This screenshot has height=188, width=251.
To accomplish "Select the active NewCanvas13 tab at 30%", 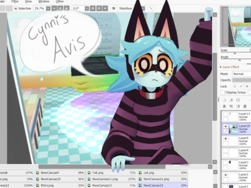I will pyautogui.click(x=162, y=186).
